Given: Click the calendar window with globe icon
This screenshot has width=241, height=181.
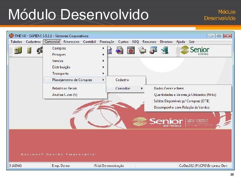Looking at the screenshot, I should (153, 50).
